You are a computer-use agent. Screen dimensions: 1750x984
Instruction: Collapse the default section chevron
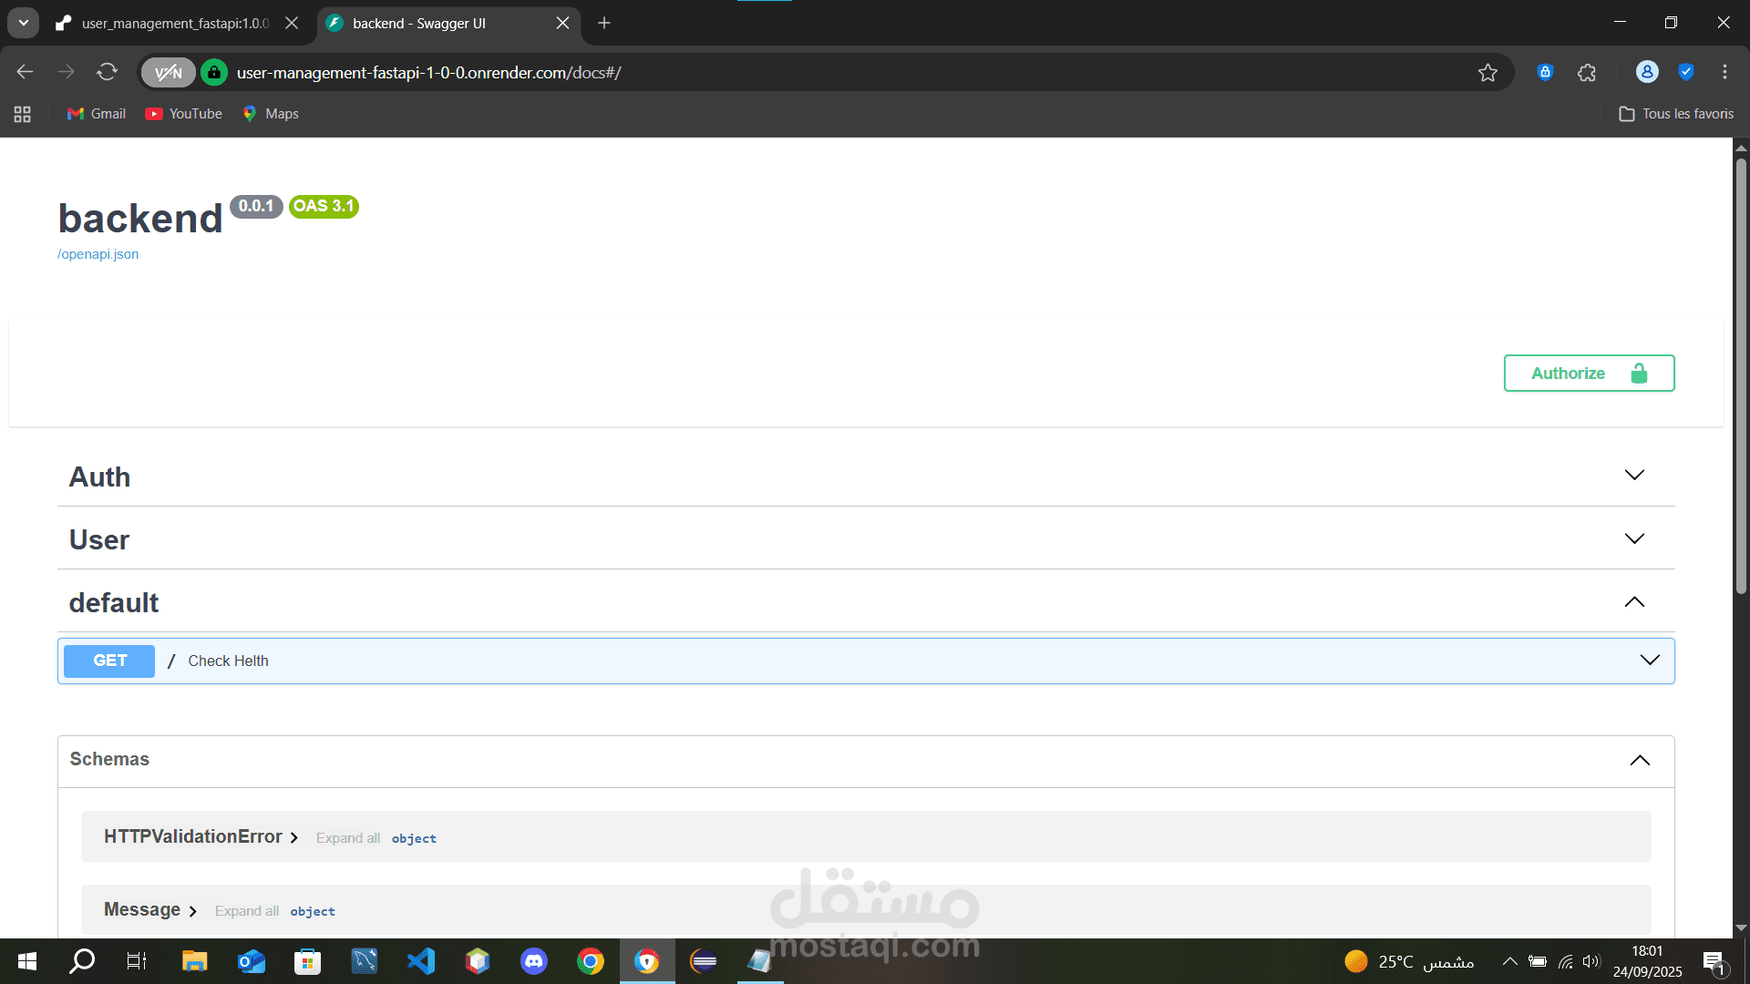(x=1634, y=602)
